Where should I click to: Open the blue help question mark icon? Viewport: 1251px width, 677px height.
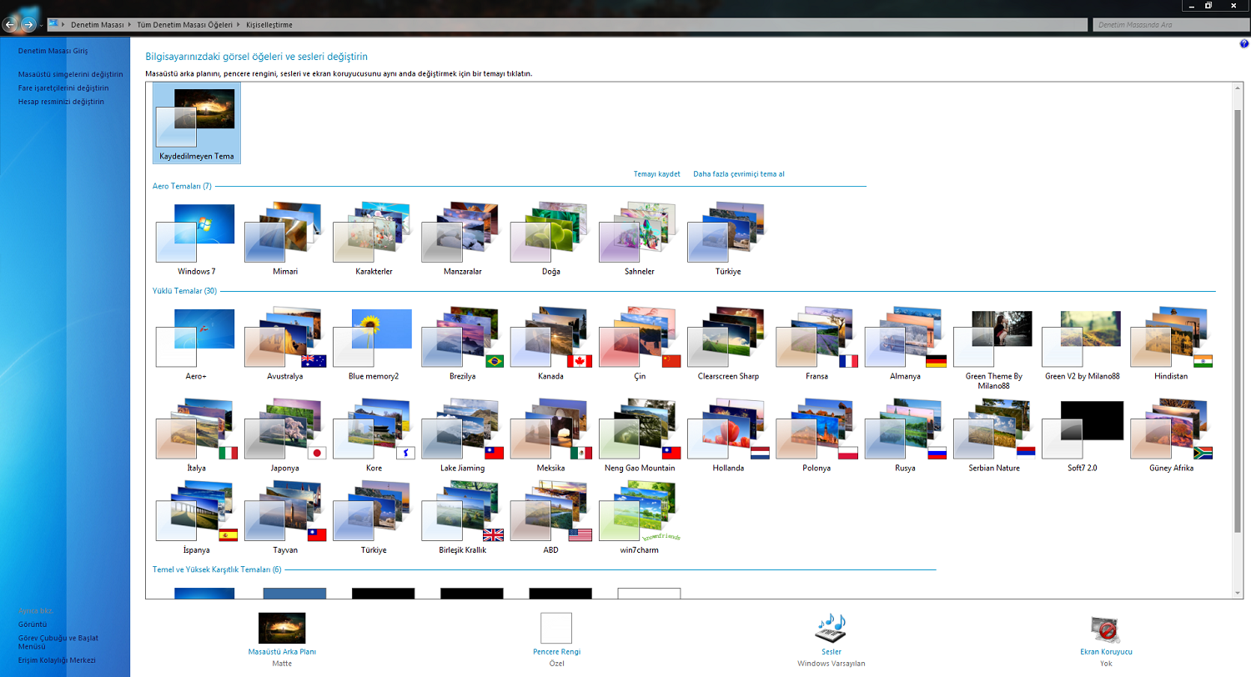[x=1243, y=43]
